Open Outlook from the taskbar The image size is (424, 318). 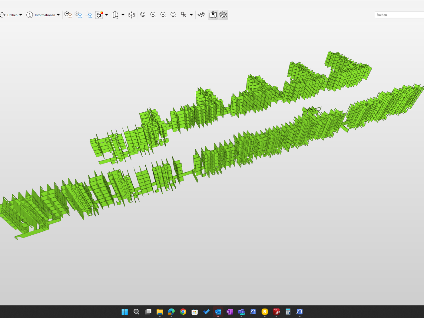pyautogui.click(x=218, y=312)
